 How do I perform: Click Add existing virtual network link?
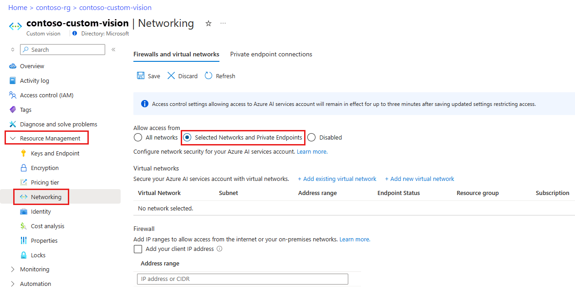[x=337, y=179]
